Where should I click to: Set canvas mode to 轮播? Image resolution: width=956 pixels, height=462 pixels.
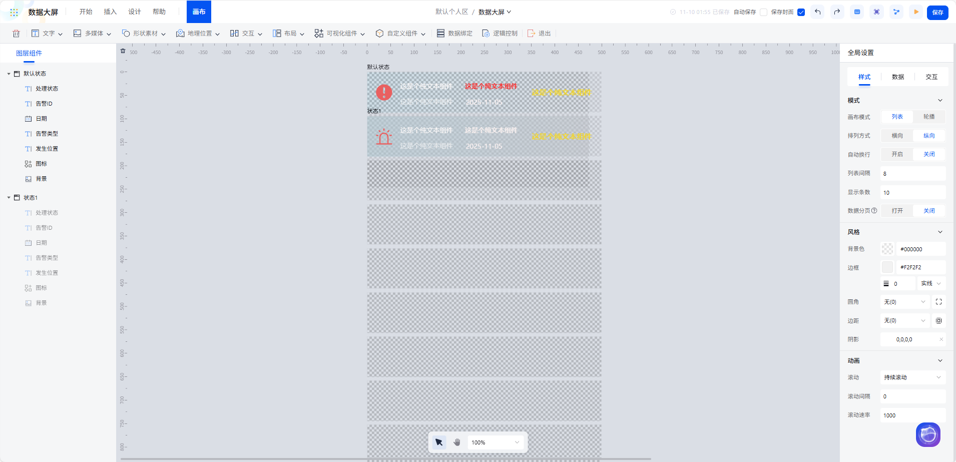(x=929, y=117)
